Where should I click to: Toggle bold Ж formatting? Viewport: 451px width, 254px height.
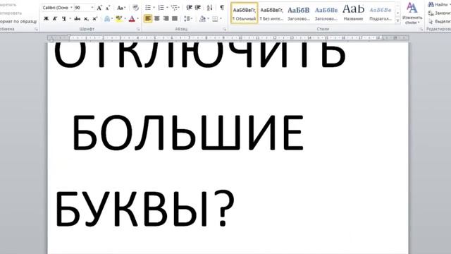click(46, 19)
